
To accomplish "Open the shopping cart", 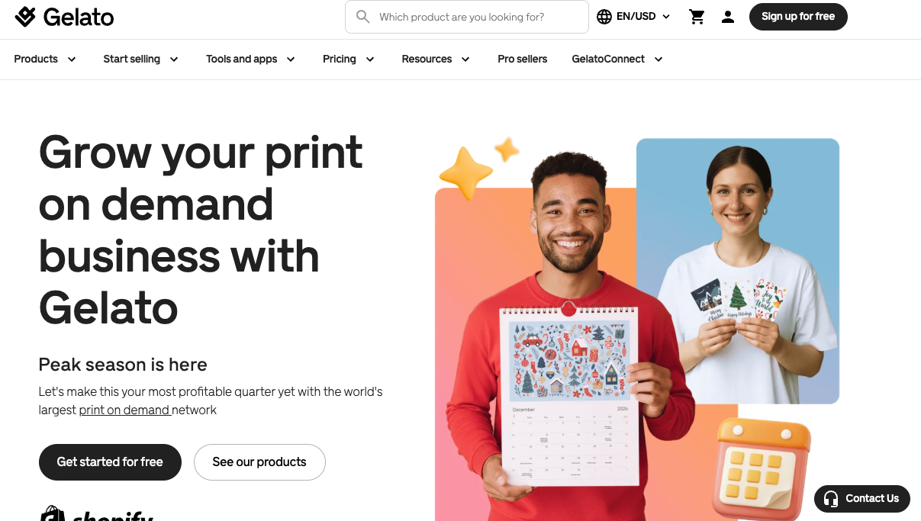I will click(697, 17).
